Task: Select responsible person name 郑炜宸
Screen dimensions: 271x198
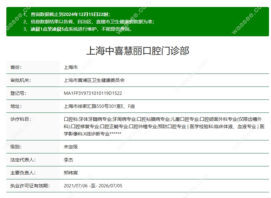Action: (71, 173)
